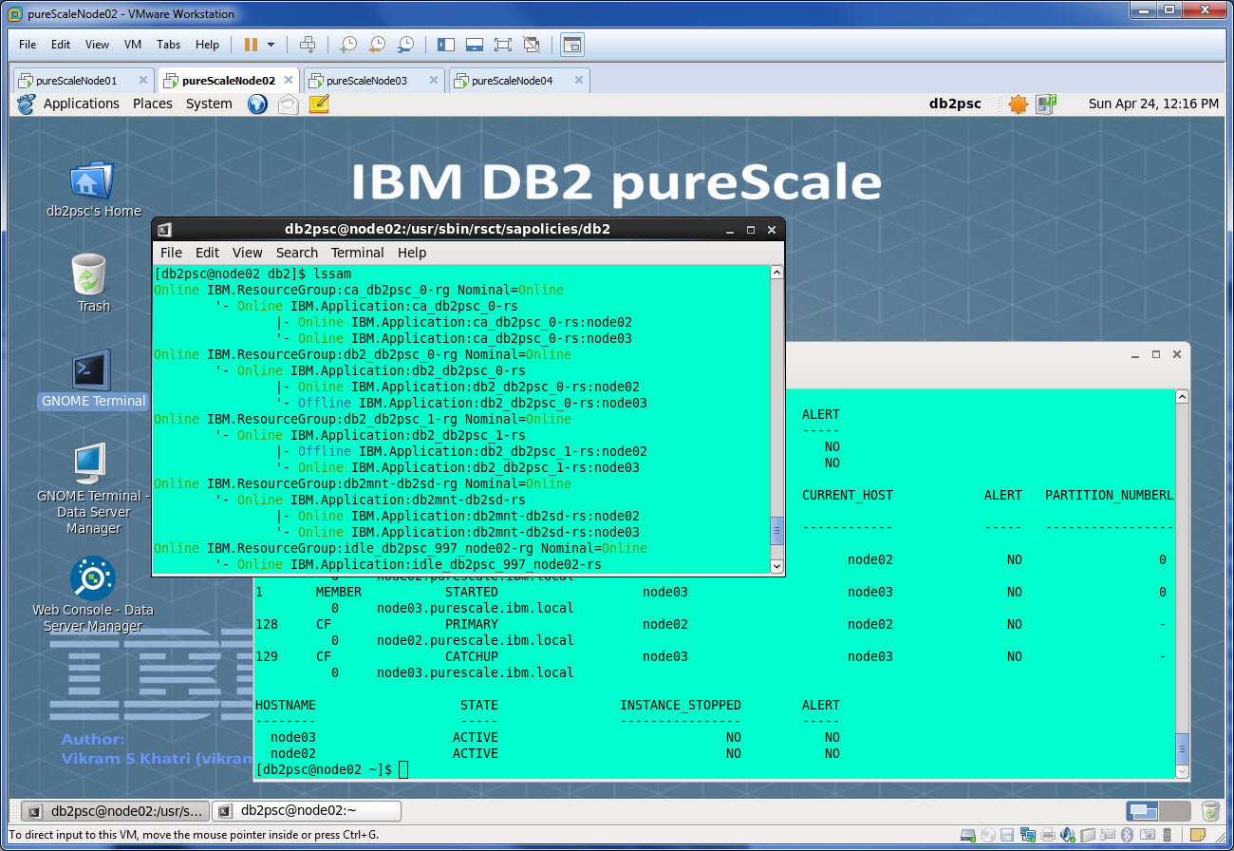Open Terminal menu in sapolicies/db2 terminal
Screen dimensions: 1234x851
[x=357, y=253]
